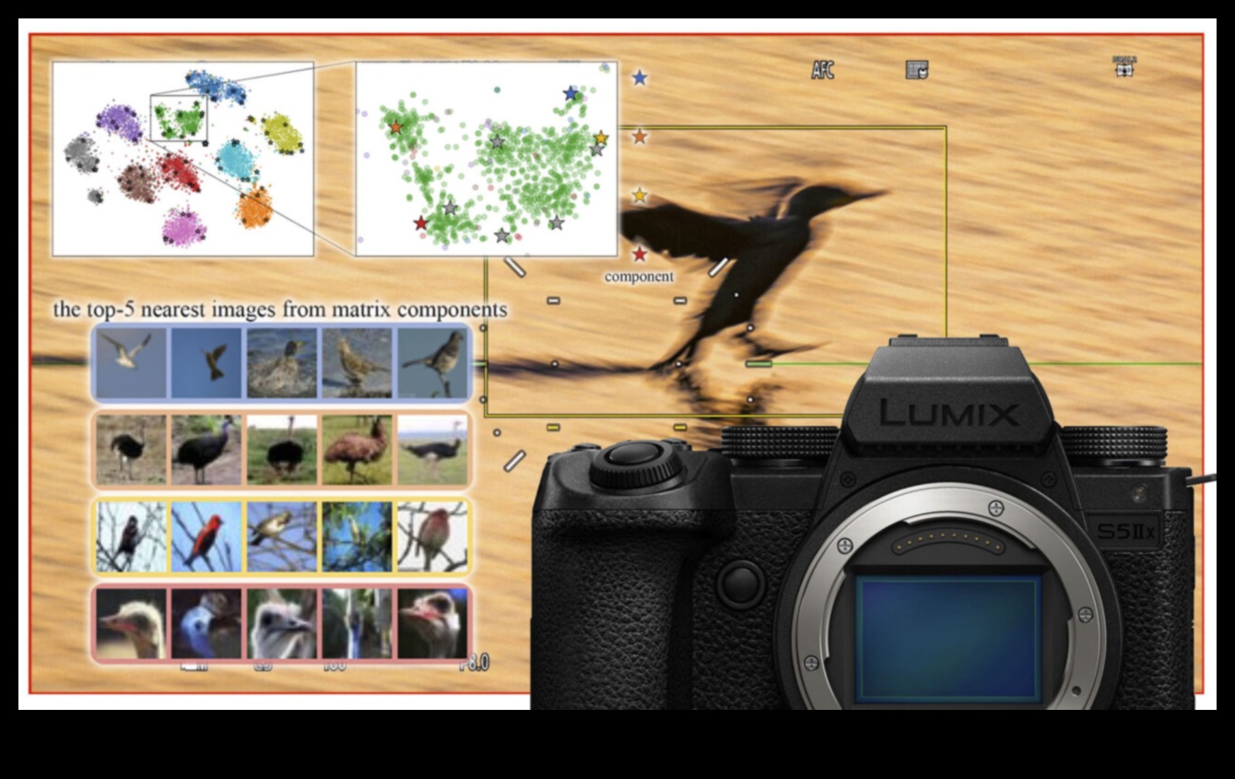Screen dimensions: 1235x779
Task: Open the reddish finch thumbnail with white background
Action: pyautogui.click(x=432, y=537)
